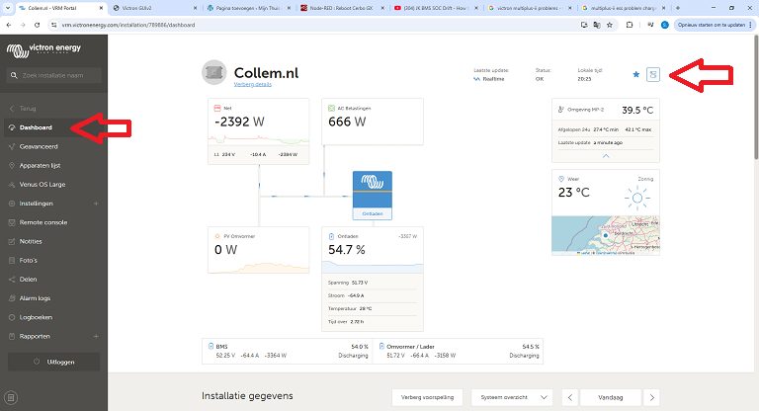Expand the Rapporten submenu
This screenshot has height=411, width=759.
(x=95, y=336)
